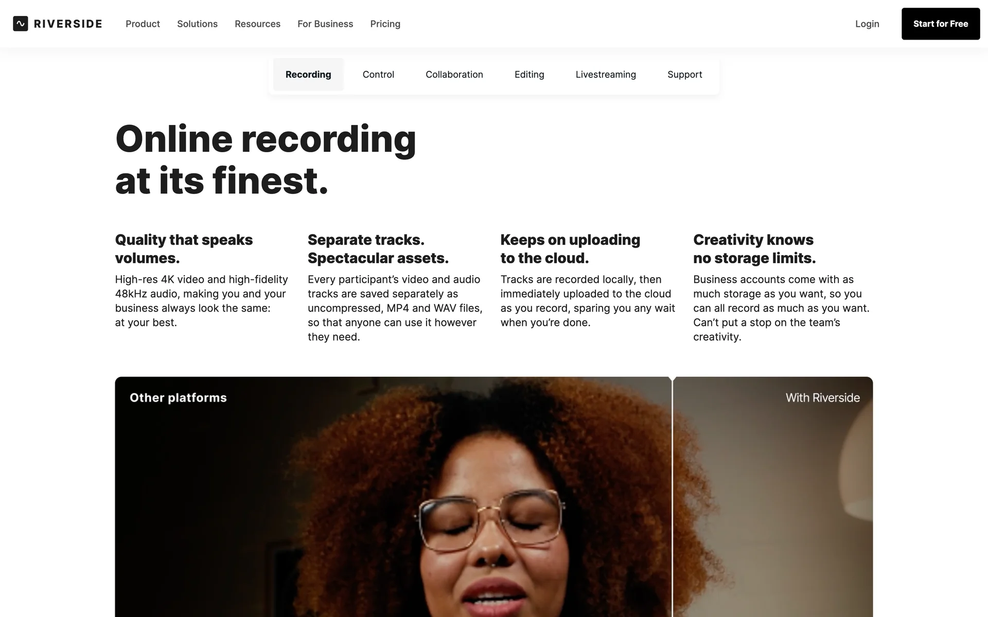
Task: Click the Riverside waveform logo icon
Action: tap(21, 24)
